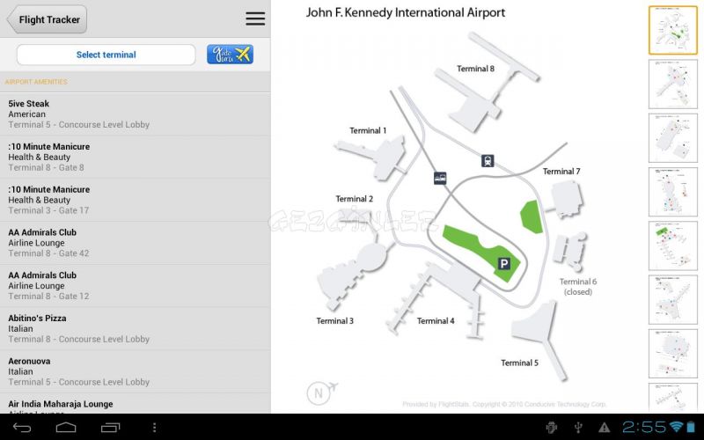Screen dimensions: 704x440
Task: Tap the bus station icon on map
Action: click(440, 179)
